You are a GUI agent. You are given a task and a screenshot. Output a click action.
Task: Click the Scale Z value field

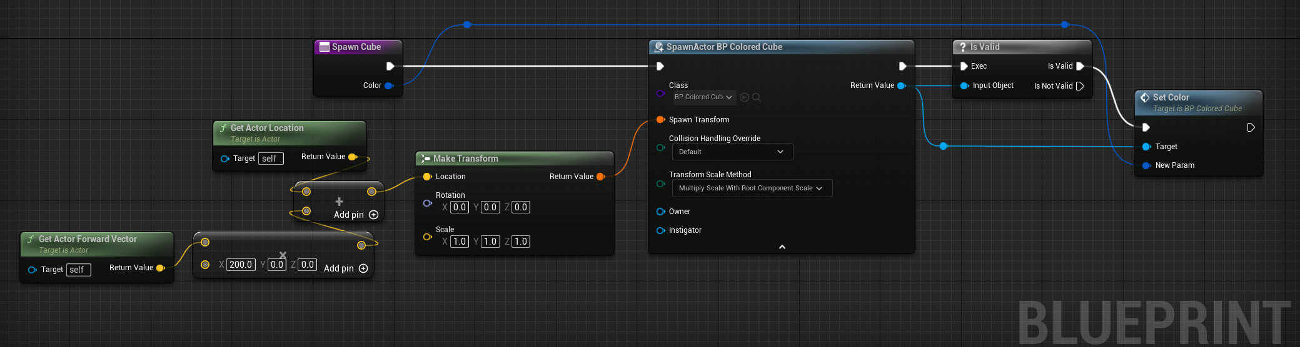point(521,242)
